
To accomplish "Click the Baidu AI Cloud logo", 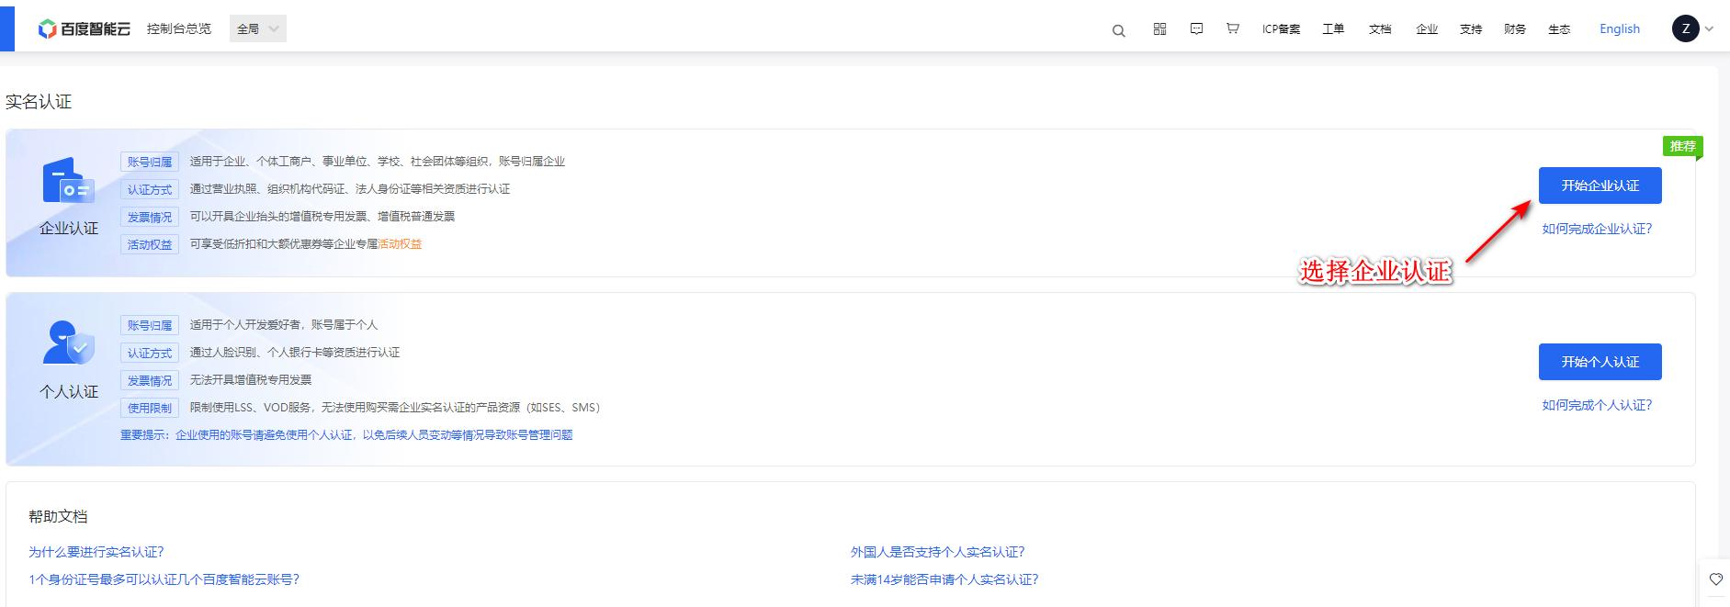I will 85,29.
